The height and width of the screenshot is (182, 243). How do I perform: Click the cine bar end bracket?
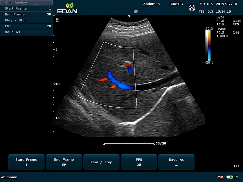pyautogui.click(x=154, y=144)
